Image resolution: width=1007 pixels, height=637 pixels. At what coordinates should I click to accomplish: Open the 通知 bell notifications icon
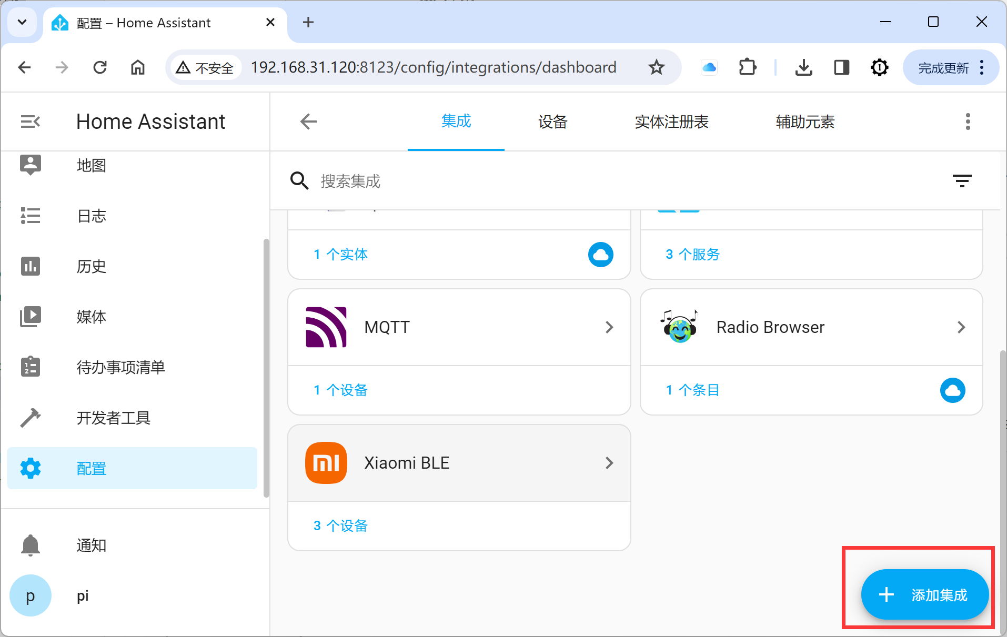pyautogui.click(x=31, y=545)
